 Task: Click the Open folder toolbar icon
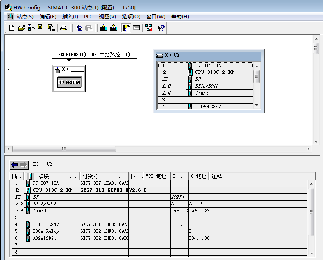(x=22, y=28)
